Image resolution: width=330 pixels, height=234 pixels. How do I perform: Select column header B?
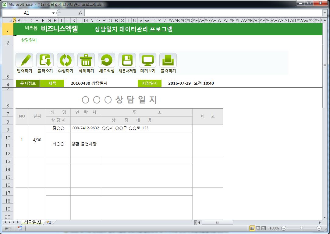19,20
